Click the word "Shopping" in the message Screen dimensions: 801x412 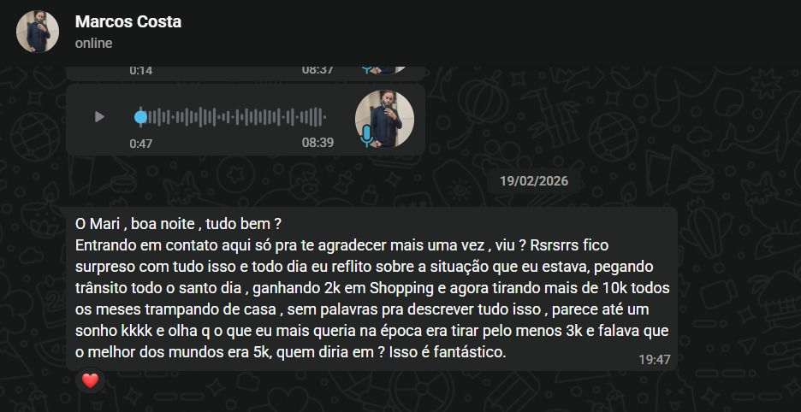(401, 288)
